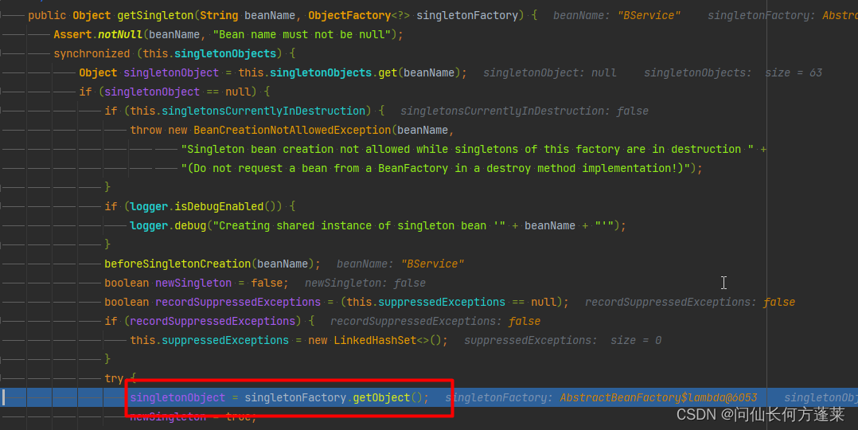This screenshot has width=858, height=430.
Task: Click the inline hint "singletonObject: null"
Action: point(549,72)
